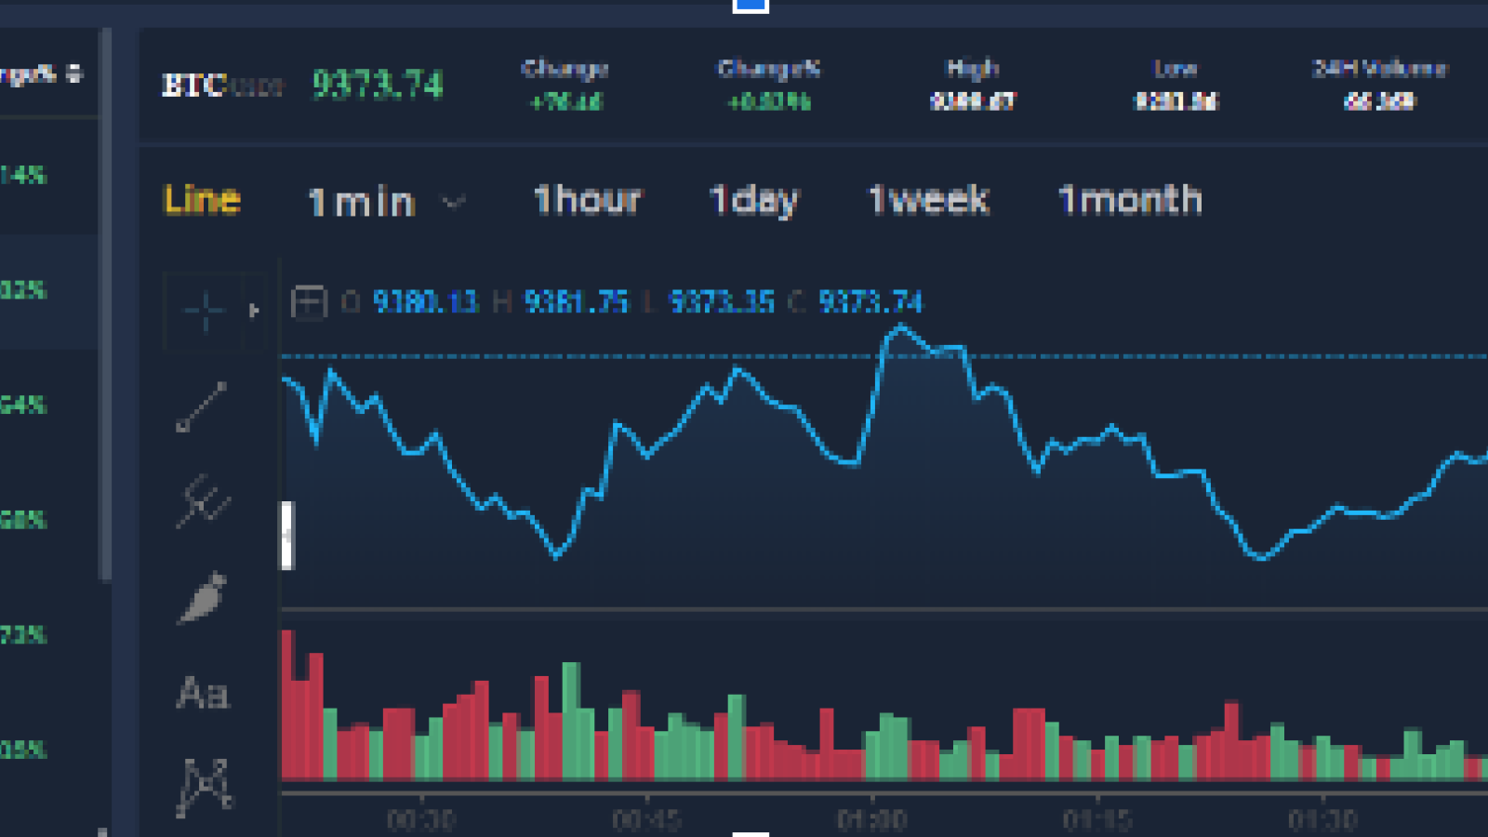Screen dimensions: 1488x837
Task: Click the high price 9381.75 value
Action: tap(577, 301)
